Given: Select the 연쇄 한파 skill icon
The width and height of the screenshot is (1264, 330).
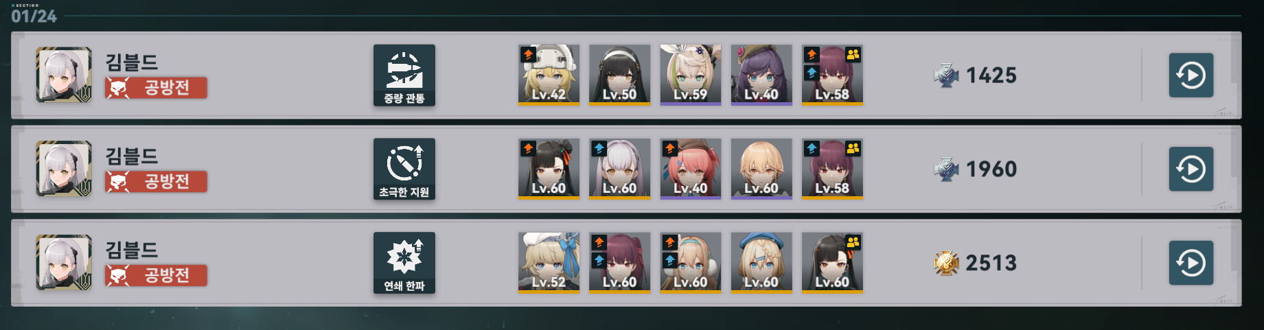Looking at the screenshot, I should (x=404, y=263).
